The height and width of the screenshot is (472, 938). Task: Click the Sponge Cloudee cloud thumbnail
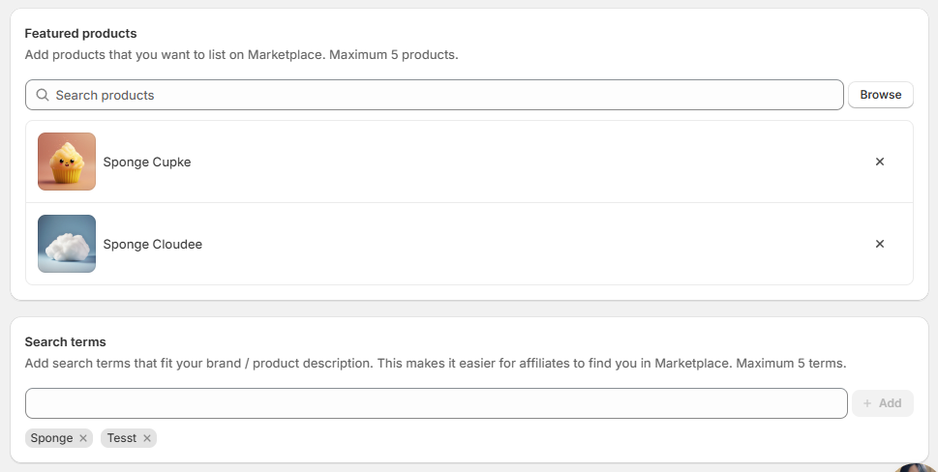[67, 244]
